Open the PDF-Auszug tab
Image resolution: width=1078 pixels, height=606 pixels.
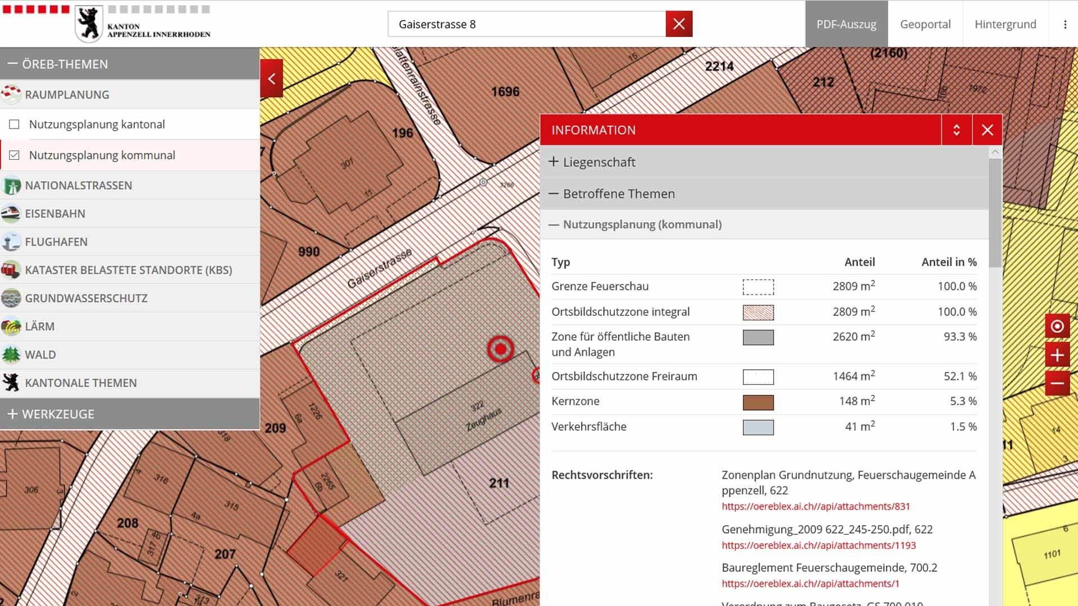coord(846,24)
